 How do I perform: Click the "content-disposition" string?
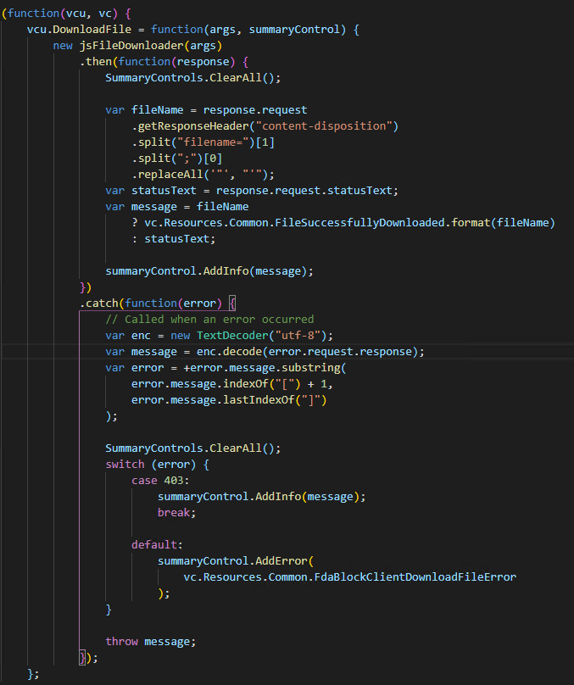pyautogui.click(x=324, y=125)
